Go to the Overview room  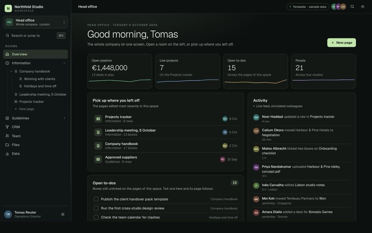coord(36,54)
